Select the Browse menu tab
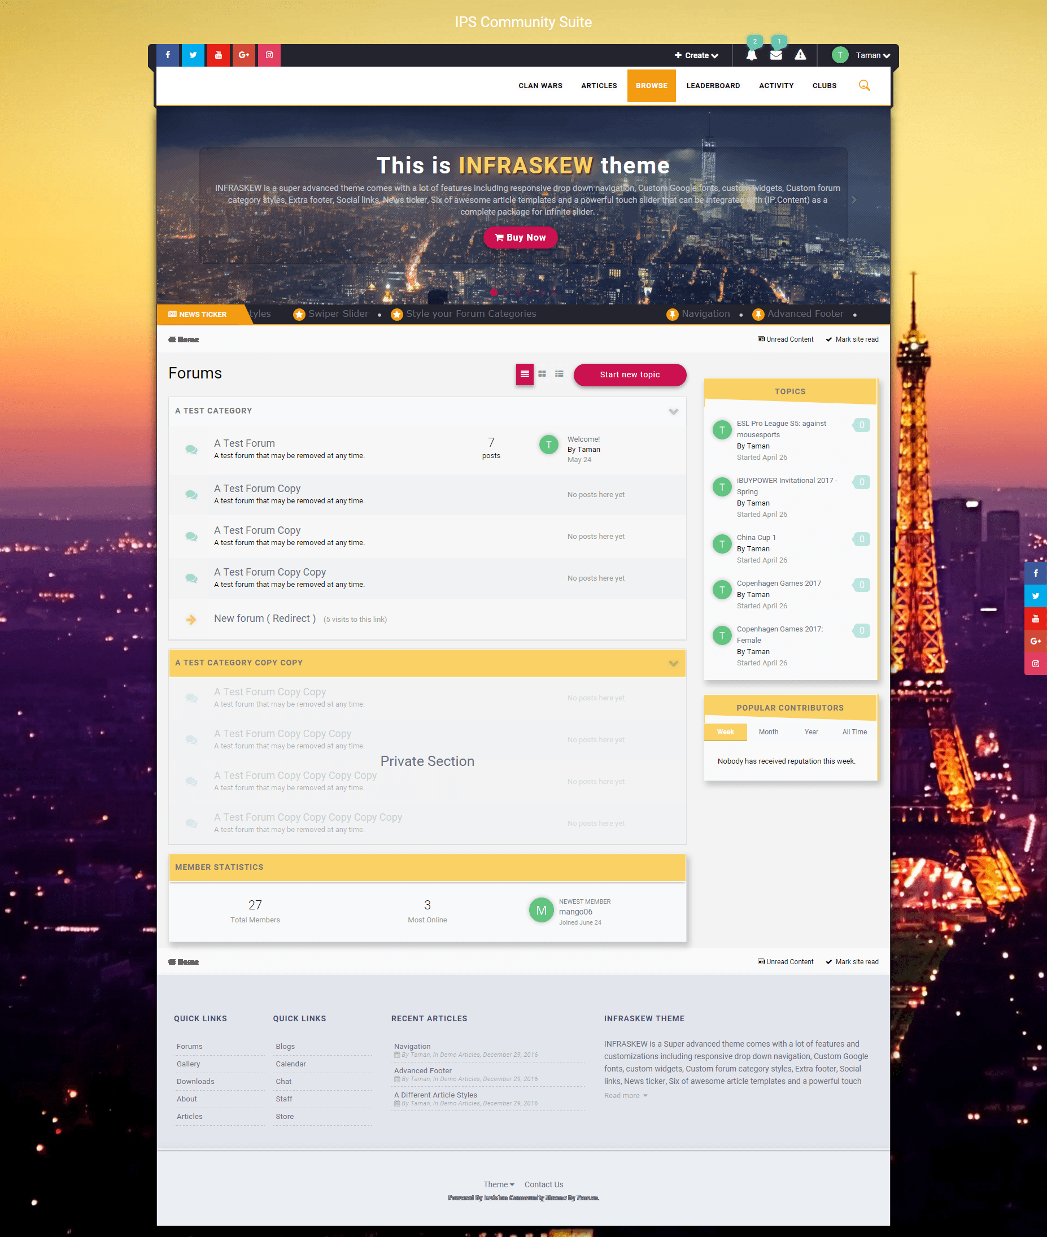 (652, 85)
